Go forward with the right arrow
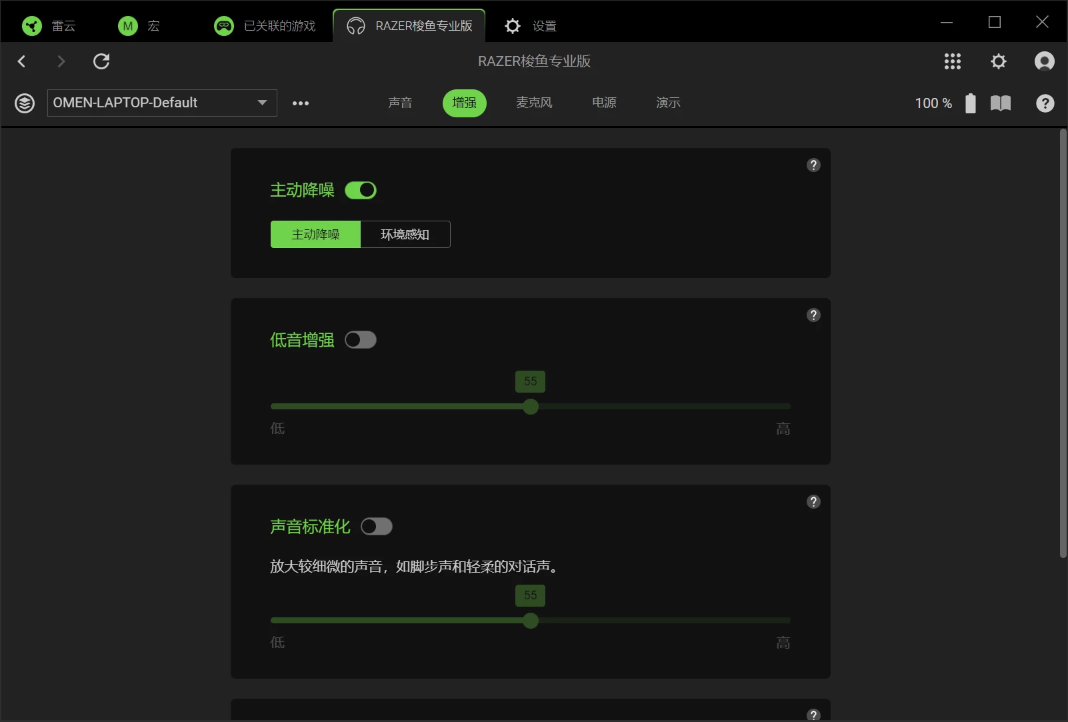 [x=61, y=61]
